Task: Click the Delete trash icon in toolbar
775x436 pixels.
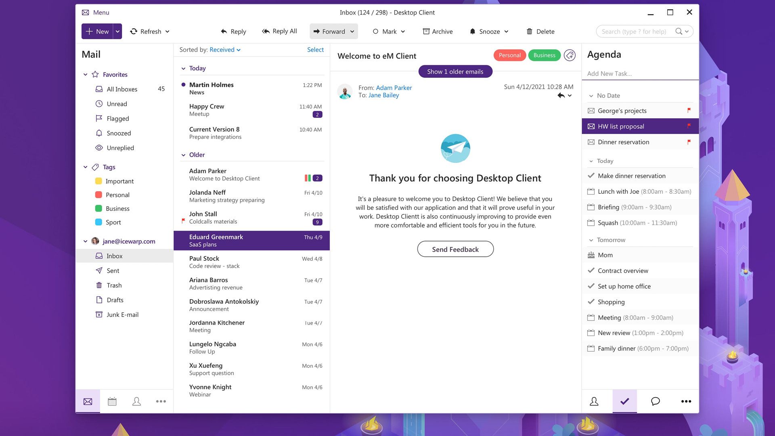Action: pos(529,31)
